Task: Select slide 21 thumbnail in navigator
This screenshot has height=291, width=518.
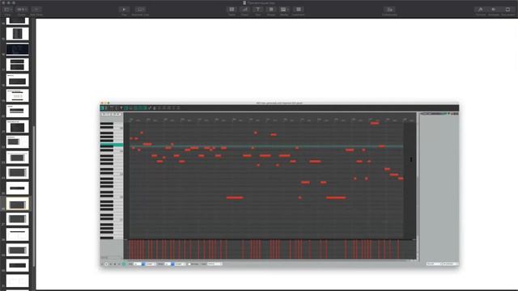Action: click(x=17, y=126)
